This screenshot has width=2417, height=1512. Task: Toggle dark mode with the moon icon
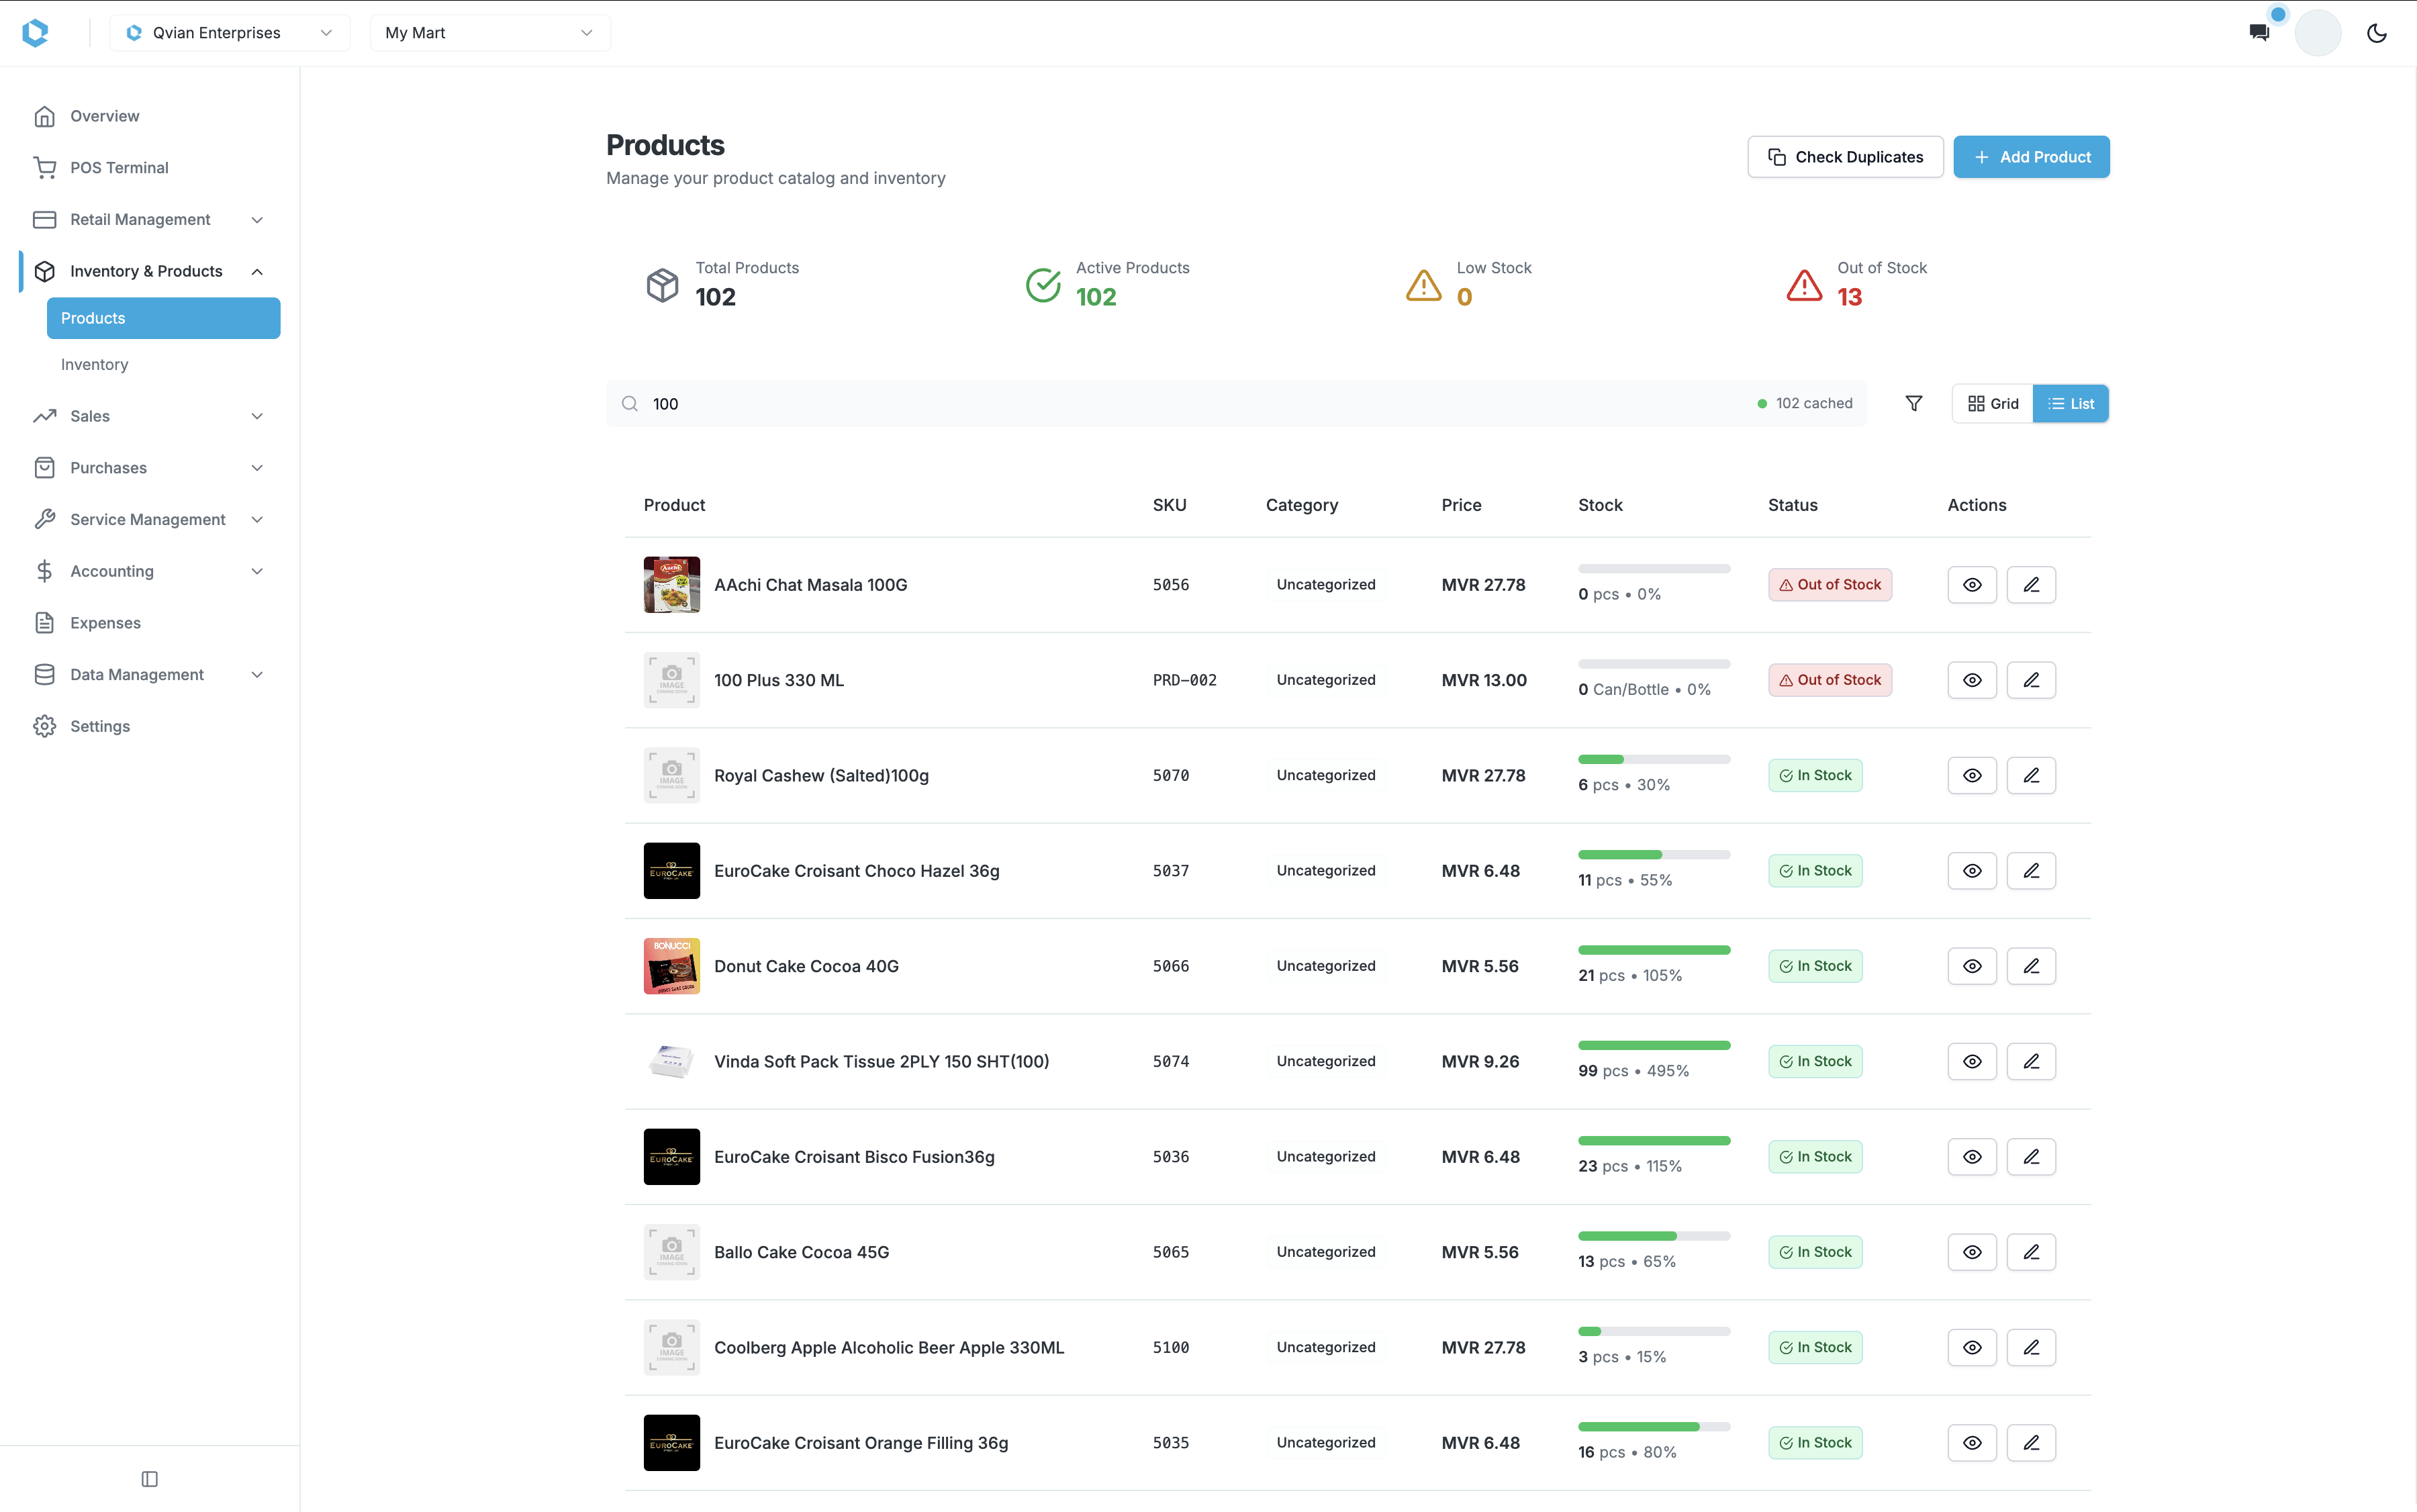2376,32
